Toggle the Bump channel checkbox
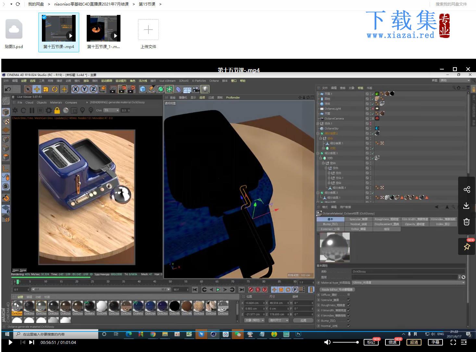This screenshot has height=352, width=476. (349, 321)
